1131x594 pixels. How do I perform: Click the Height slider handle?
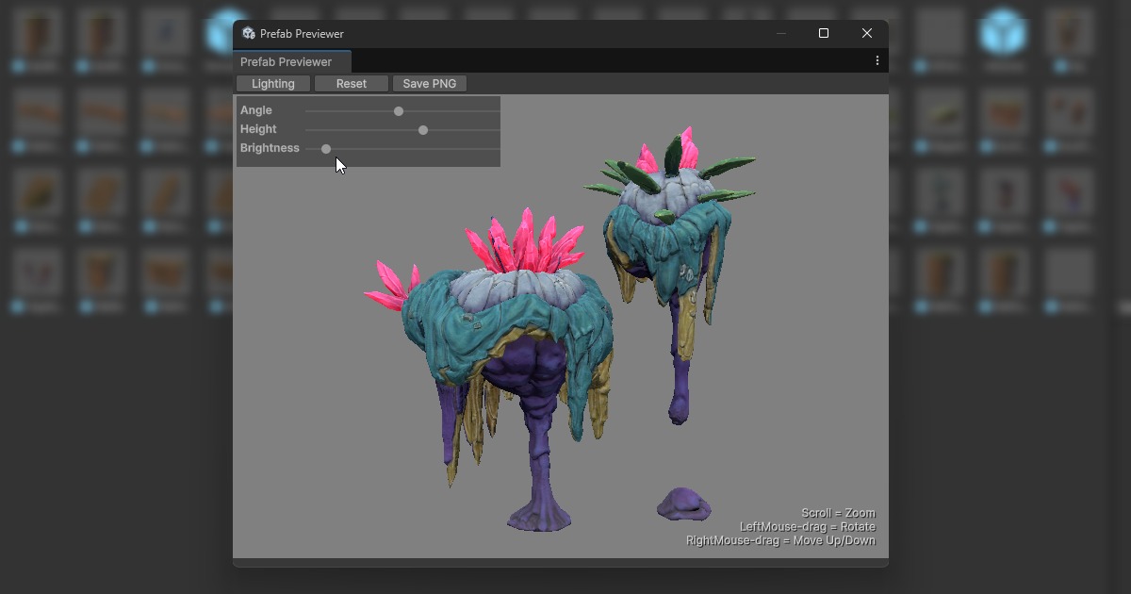coord(422,129)
